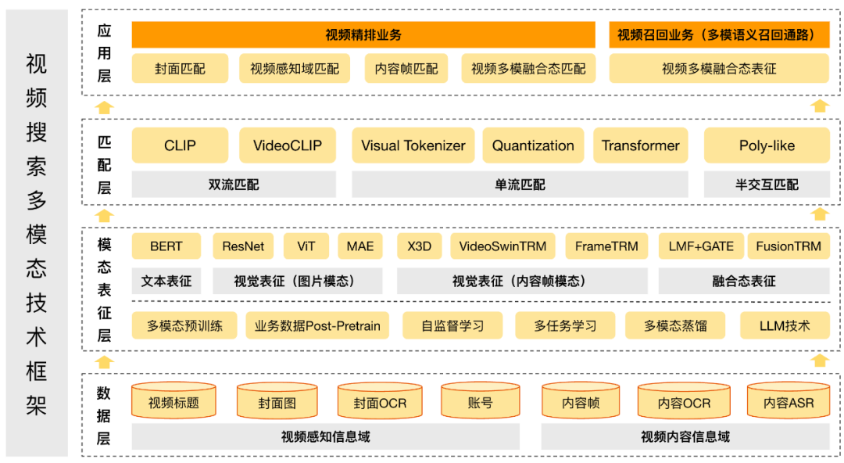Select the FrameTRM box

coord(606,246)
